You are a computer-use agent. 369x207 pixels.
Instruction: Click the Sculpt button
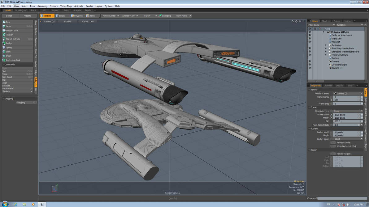(x=9, y=16)
